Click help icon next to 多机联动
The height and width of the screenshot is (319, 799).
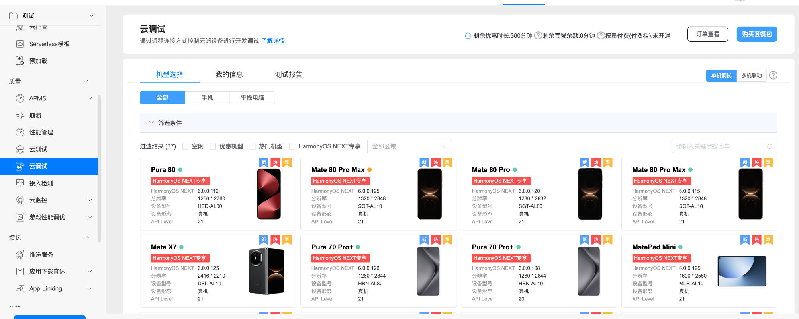tap(773, 75)
